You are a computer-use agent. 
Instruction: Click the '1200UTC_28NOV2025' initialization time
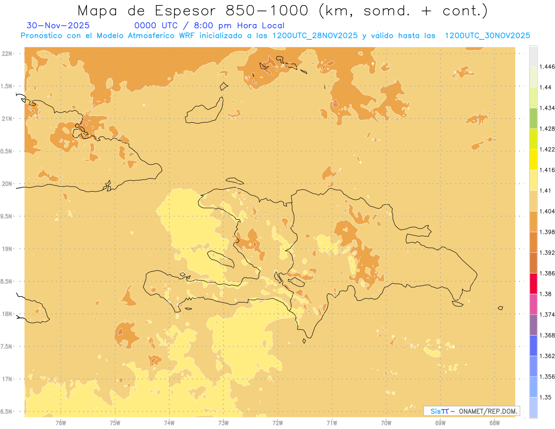tap(315, 36)
